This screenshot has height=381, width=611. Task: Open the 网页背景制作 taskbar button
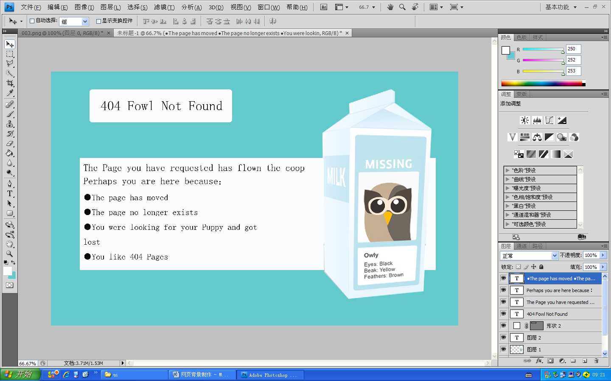click(202, 375)
